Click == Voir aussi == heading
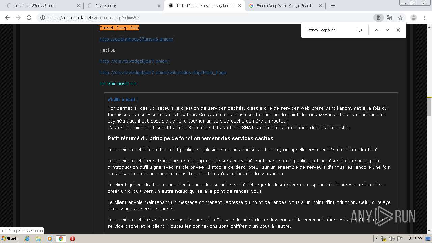This screenshot has height=243, width=432. coord(118,83)
